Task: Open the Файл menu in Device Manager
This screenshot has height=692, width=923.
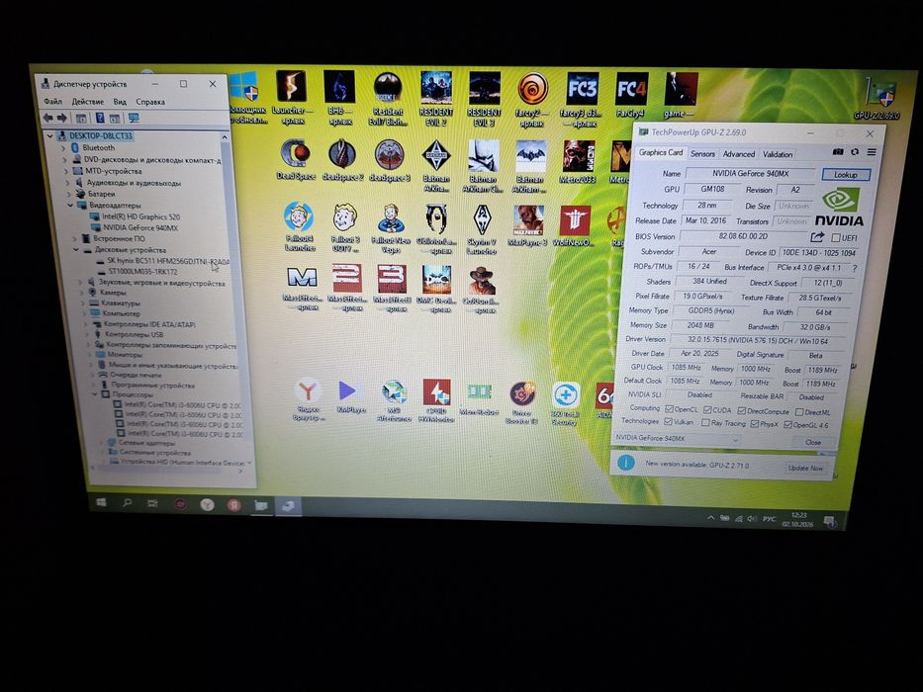Action: point(52,101)
